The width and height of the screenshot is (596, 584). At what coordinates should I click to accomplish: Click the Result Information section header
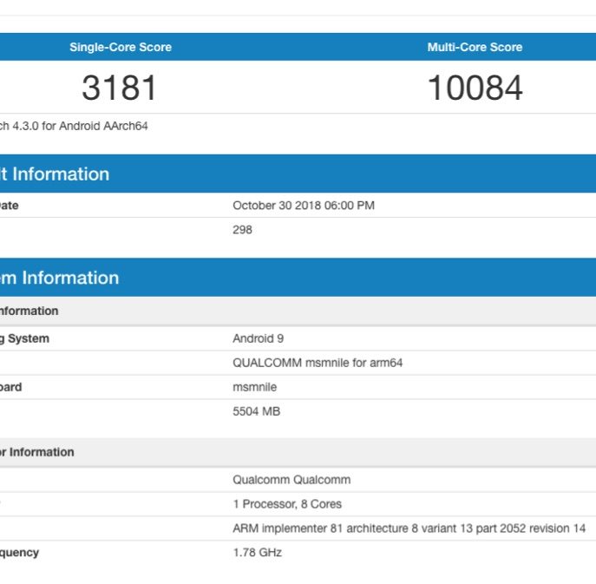(55, 174)
